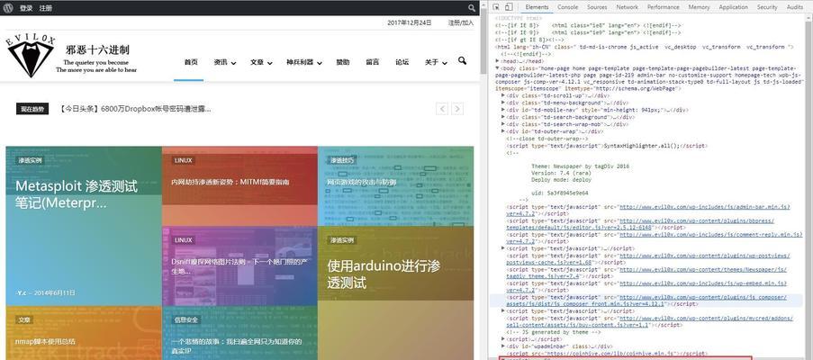The height and width of the screenshot is (360, 813).
Task: Open the Security tab
Action: (767, 7)
